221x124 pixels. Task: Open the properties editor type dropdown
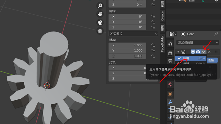click(173, 34)
